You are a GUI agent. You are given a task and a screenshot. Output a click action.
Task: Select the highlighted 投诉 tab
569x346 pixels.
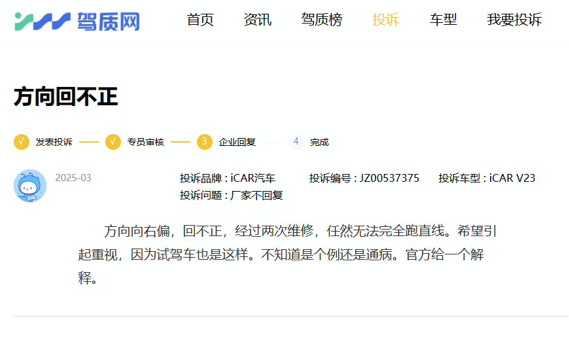click(386, 20)
